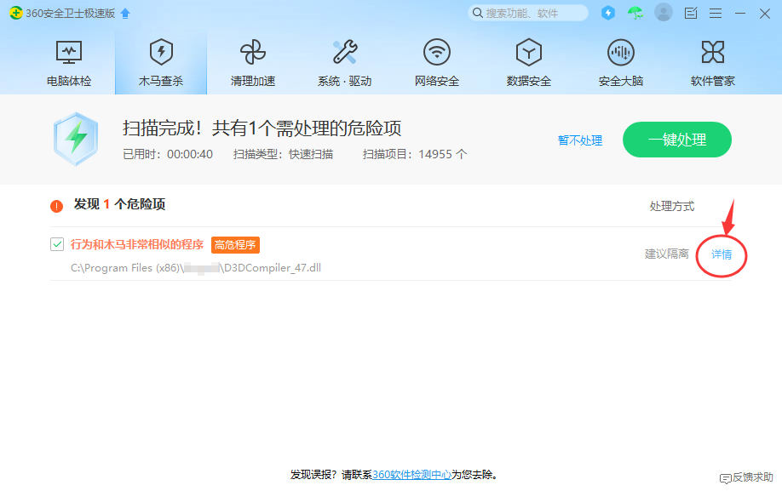Uncheck the detected trojan-like program checkbox
Screen dimensions: 782x491
[57, 244]
